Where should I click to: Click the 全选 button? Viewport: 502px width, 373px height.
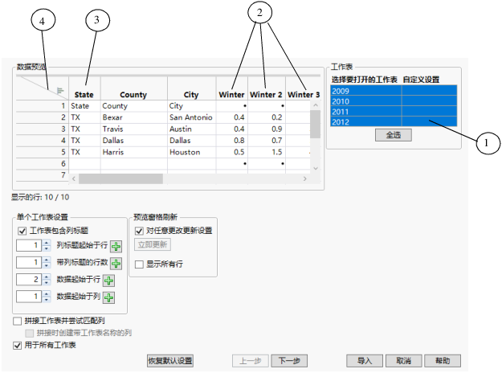394,135
